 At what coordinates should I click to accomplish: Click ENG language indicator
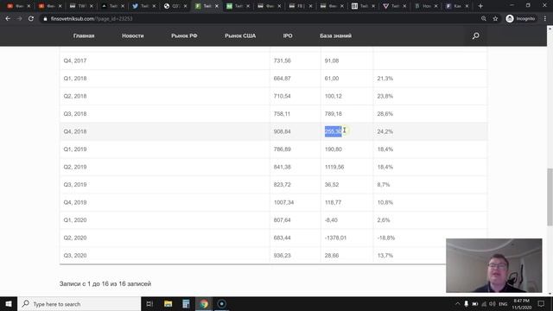point(503,304)
